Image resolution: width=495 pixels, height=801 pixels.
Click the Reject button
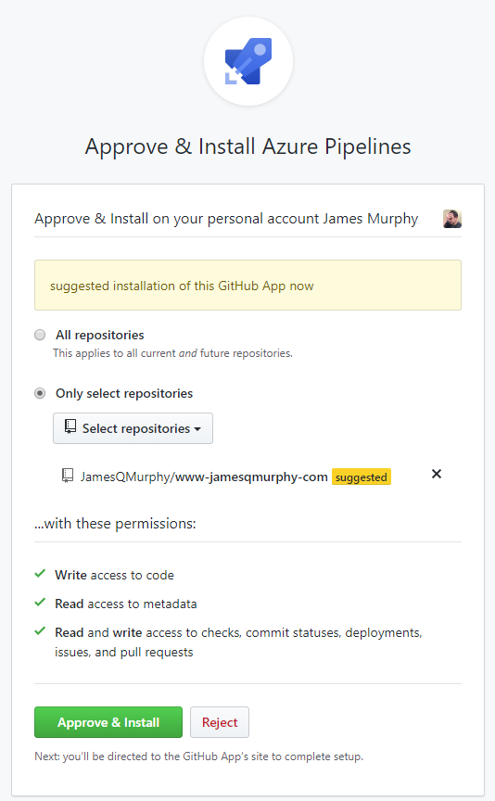tap(220, 722)
